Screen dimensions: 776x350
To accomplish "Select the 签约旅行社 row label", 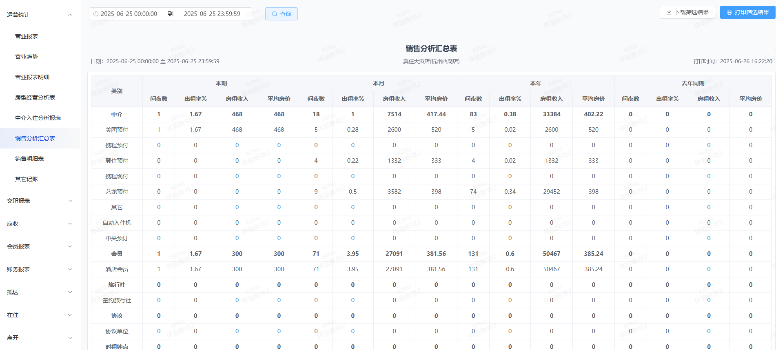I will click(x=117, y=300).
